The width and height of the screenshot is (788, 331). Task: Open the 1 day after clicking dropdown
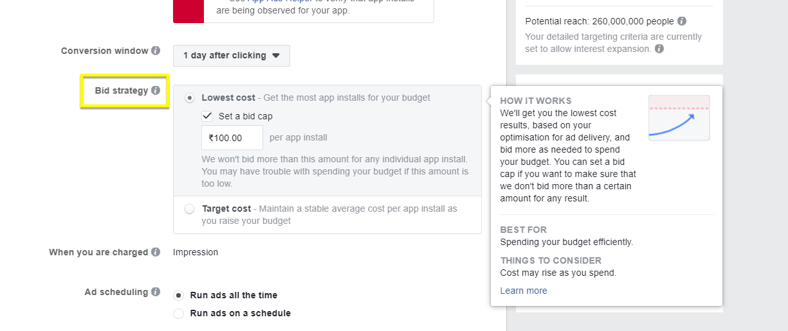(232, 56)
